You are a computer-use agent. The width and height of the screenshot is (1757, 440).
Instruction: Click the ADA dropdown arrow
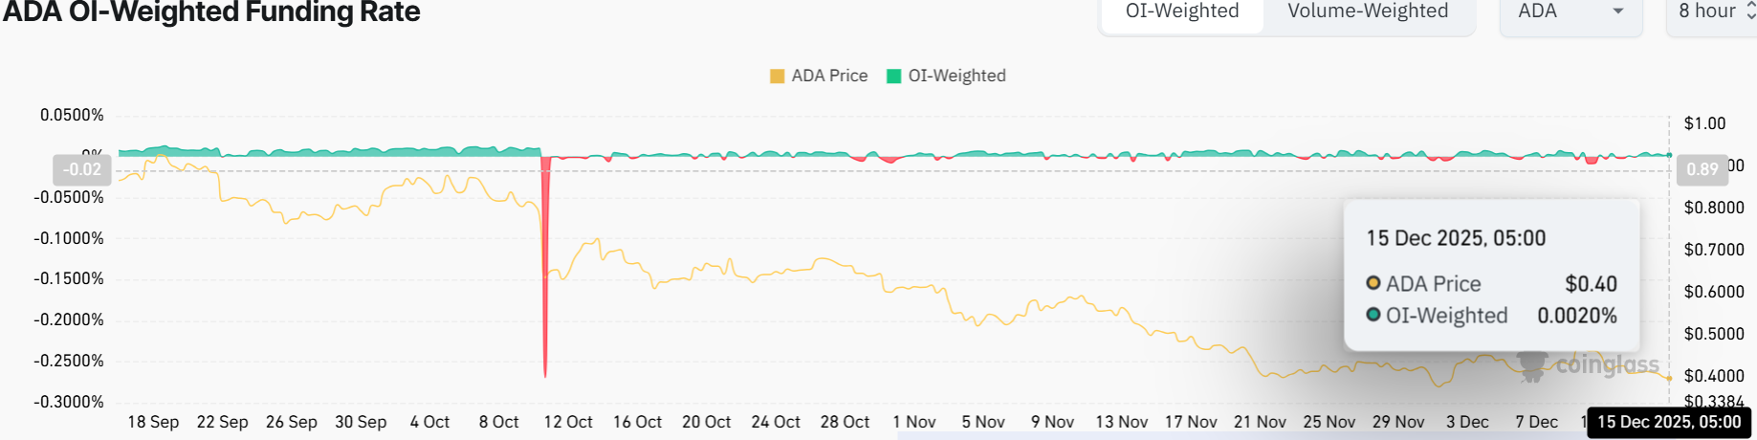(x=1618, y=11)
